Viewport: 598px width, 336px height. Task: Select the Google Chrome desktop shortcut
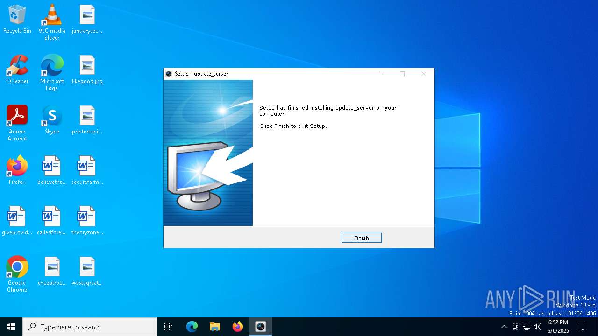(17, 274)
